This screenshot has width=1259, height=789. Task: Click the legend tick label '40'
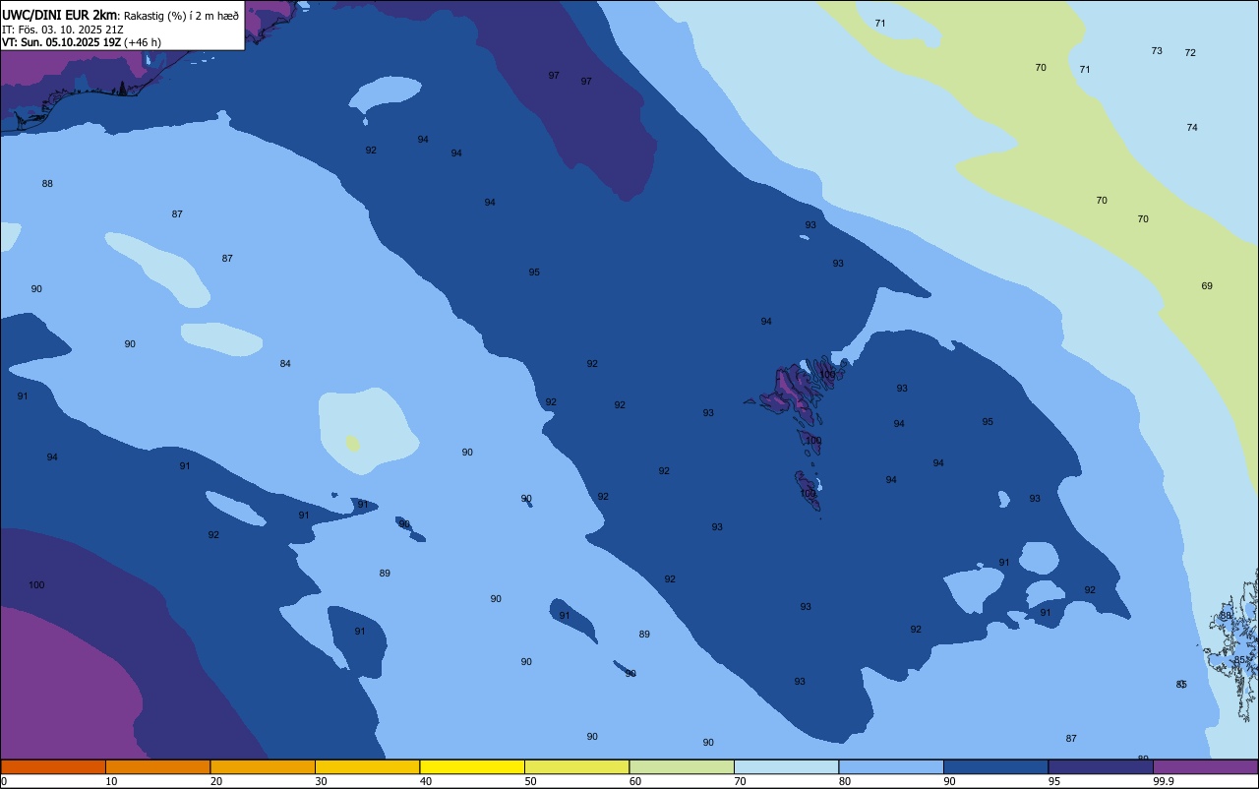pyautogui.click(x=426, y=781)
